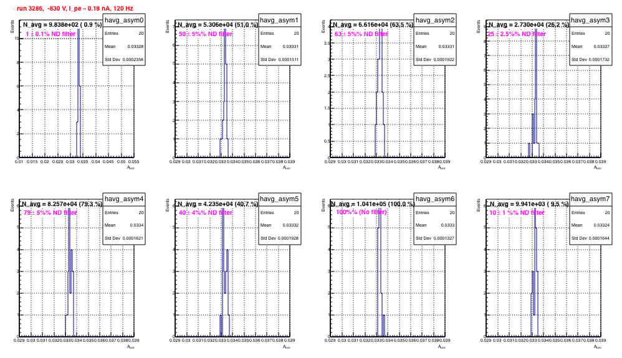This screenshot has height=358, width=622.
Task: Click Mean 0.03324 in havg_asym7 stats
Action: tap(590, 225)
